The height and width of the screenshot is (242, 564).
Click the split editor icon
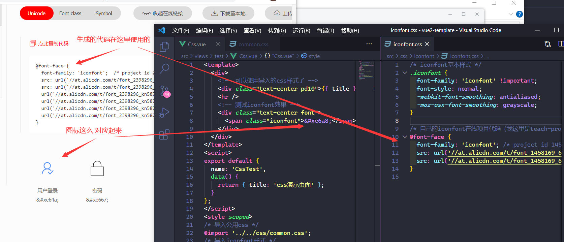561,44
